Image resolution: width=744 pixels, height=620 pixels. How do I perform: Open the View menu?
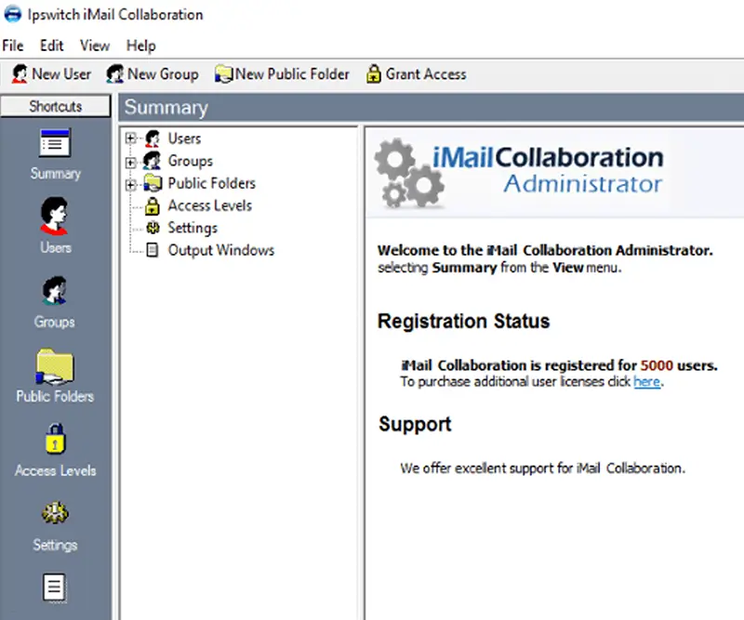pos(95,46)
